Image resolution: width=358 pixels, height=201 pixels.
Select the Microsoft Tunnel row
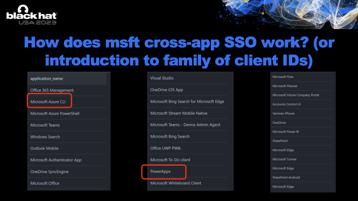pos(302,159)
